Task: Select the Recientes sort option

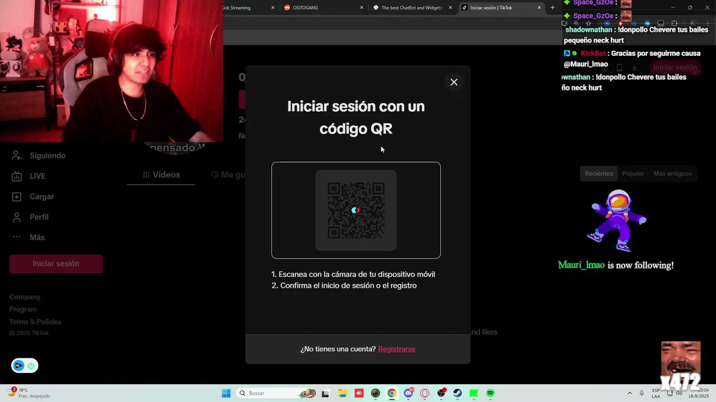Action: [599, 174]
